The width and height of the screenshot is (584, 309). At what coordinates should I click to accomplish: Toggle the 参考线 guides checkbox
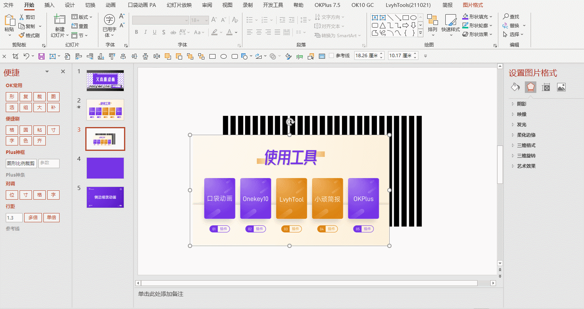point(331,56)
